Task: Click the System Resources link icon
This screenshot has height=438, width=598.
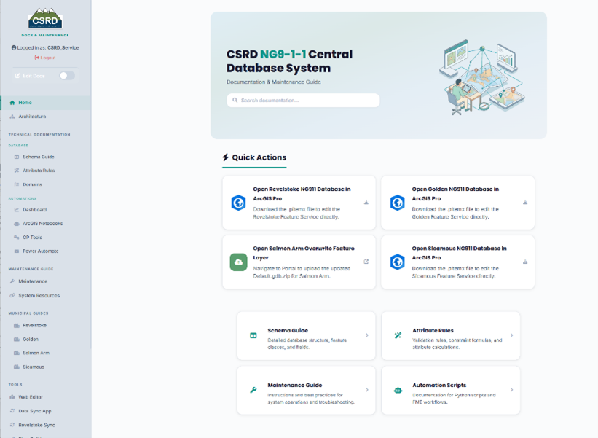Action: (x=12, y=295)
